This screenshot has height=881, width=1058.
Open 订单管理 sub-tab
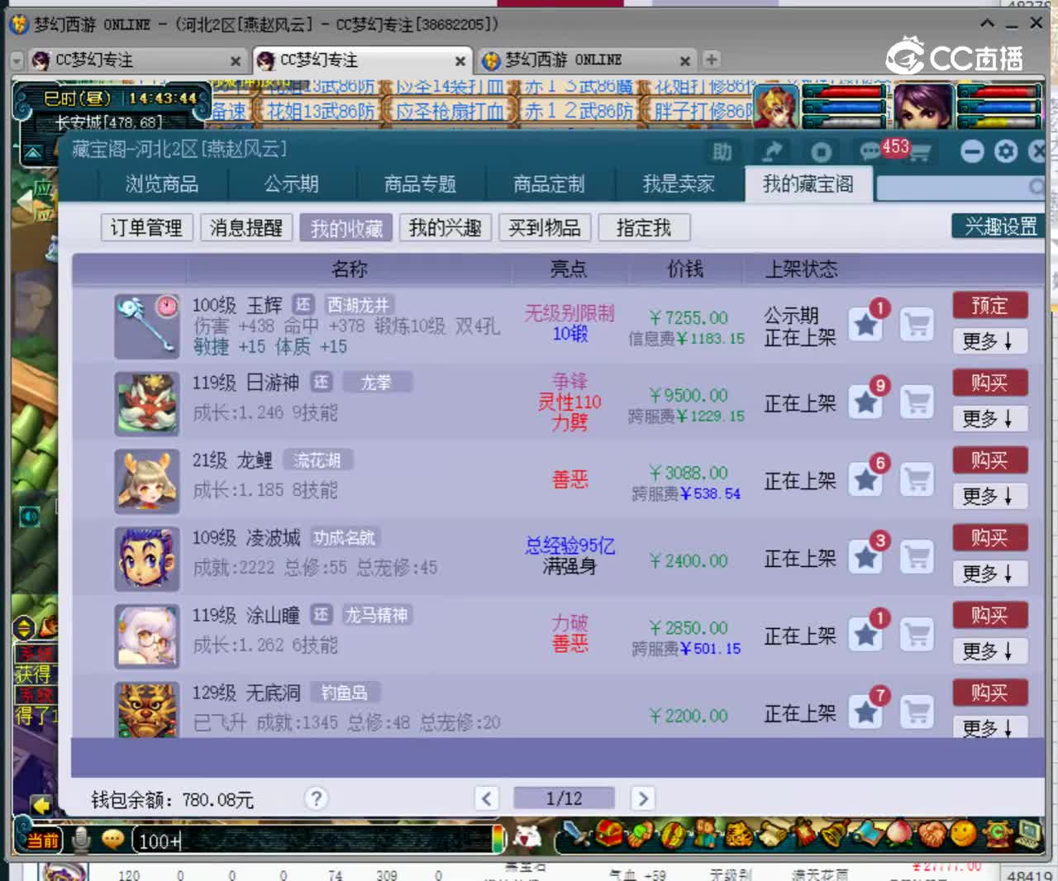(147, 227)
